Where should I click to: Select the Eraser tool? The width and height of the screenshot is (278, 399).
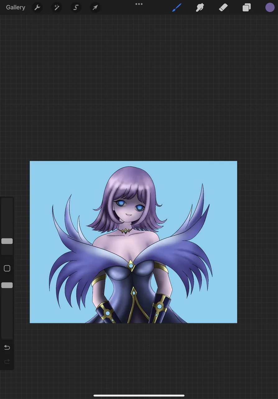pyautogui.click(x=223, y=7)
